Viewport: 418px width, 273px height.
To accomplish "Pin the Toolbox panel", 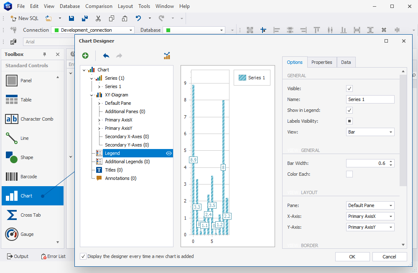I will click(x=45, y=54).
